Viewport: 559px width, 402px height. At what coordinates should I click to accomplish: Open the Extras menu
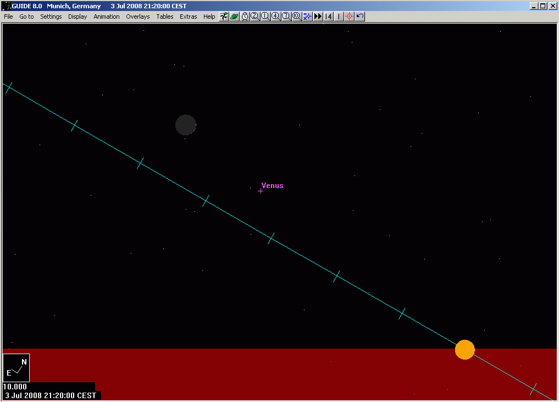[188, 16]
